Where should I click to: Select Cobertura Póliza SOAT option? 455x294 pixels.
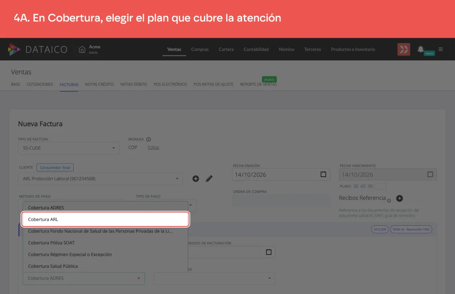(x=105, y=243)
